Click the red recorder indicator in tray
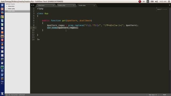171x96 pixels. [x=140, y=2]
